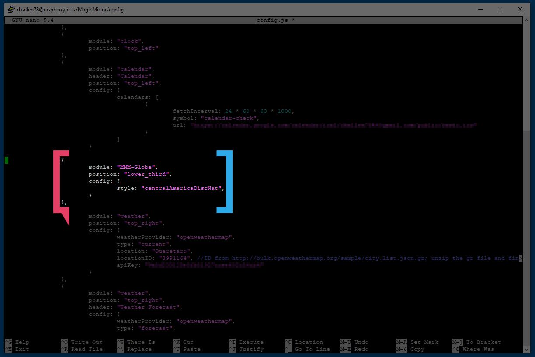Click the 'M-] To Bracket' shortcut
The width and height of the screenshot is (535, 357).
(x=476, y=342)
